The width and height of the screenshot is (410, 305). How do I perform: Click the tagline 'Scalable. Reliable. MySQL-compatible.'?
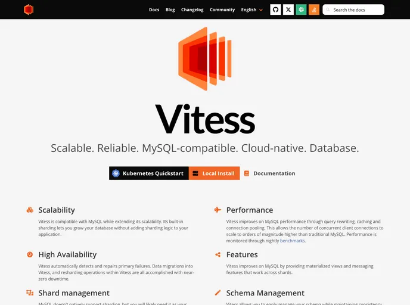[144, 148]
